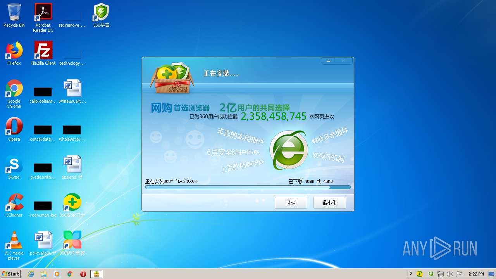
Task: Open the 360杀毒 antivirus shortcut
Action: (101, 15)
